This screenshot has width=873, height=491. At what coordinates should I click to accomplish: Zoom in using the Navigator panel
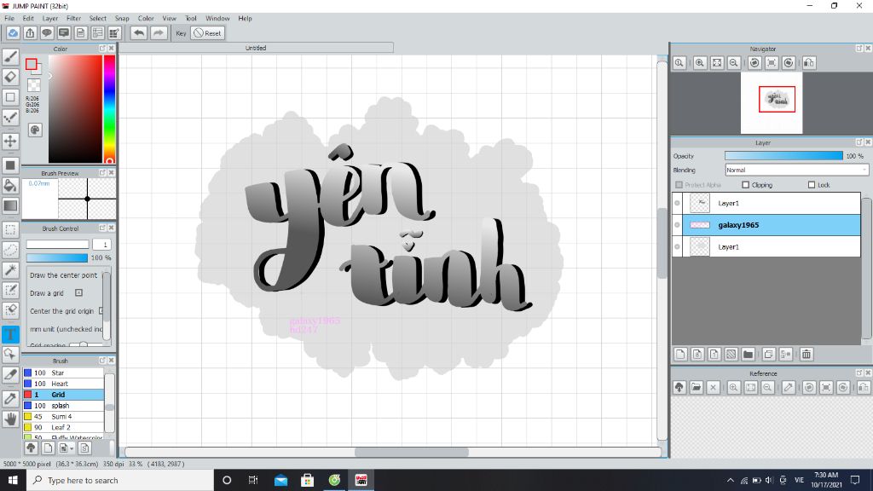[700, 63]
